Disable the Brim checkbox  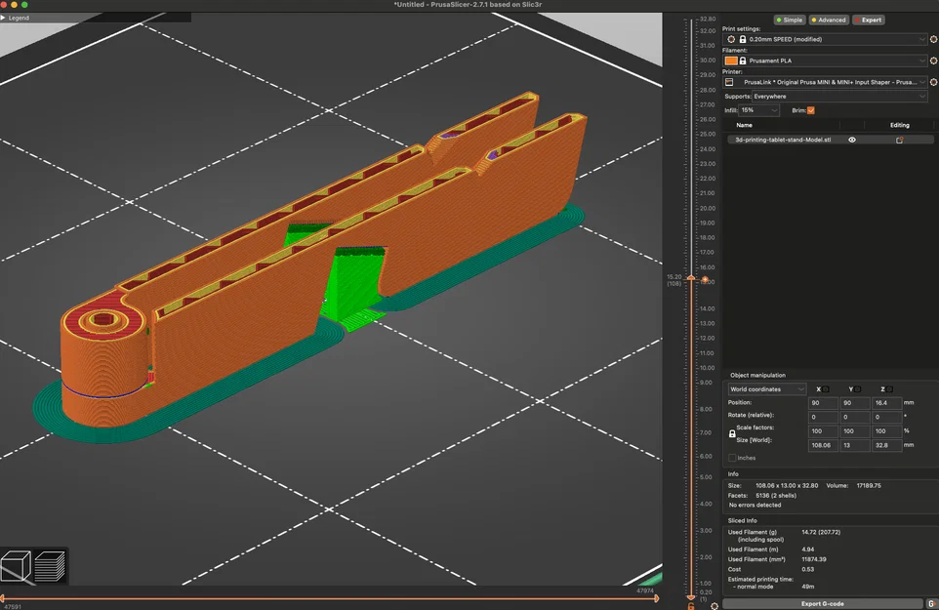pos(811,110)
